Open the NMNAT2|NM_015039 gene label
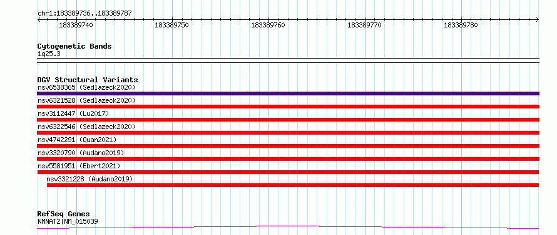The width and height of the screenshot is (557, 235). click(68, 221)
